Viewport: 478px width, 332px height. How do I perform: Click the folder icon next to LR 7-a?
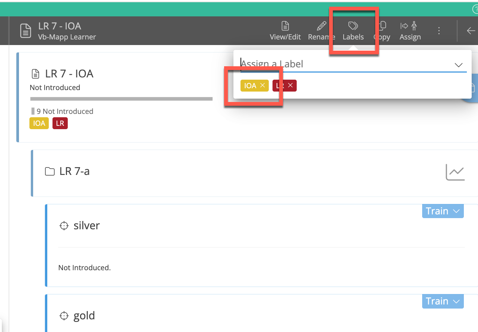(x=50, y=171)
